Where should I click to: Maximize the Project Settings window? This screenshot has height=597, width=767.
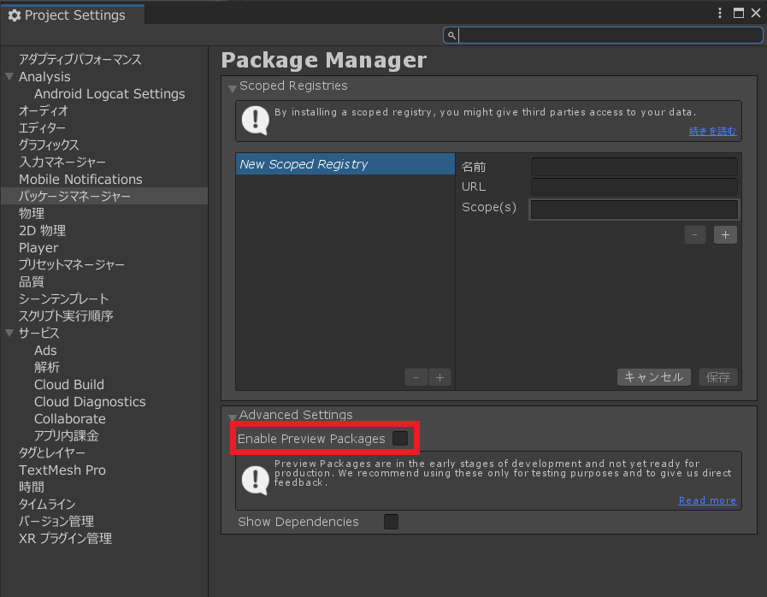click(x=739, y=13)
